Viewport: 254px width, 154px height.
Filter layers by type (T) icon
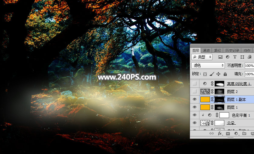[235, 57]
